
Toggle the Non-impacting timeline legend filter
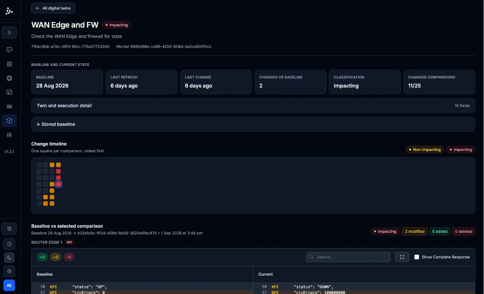coord(425,150)
